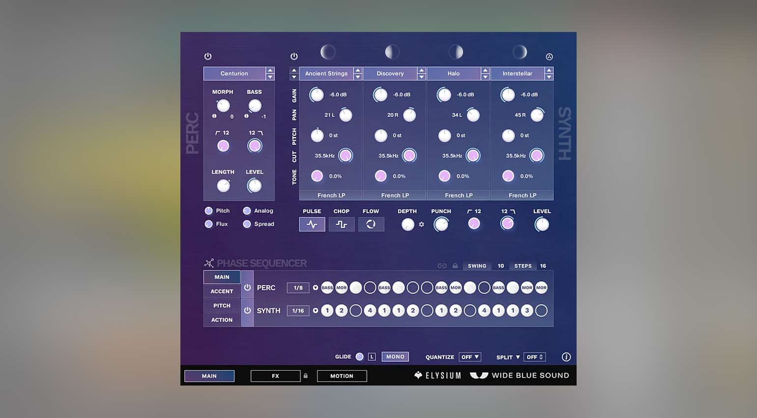This screenshot has height=418, width=757.
Task: Open the DEPTH settings gear icon
Action: point(421,224)
